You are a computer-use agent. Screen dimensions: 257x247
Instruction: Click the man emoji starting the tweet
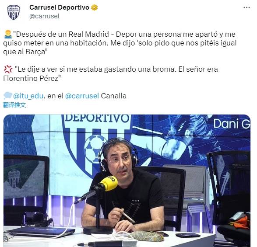coord(8,35)
